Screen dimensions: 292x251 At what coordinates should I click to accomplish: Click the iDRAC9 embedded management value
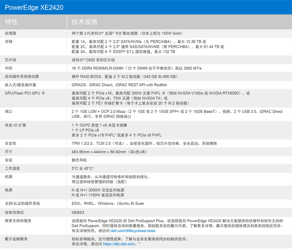point(119,85)
